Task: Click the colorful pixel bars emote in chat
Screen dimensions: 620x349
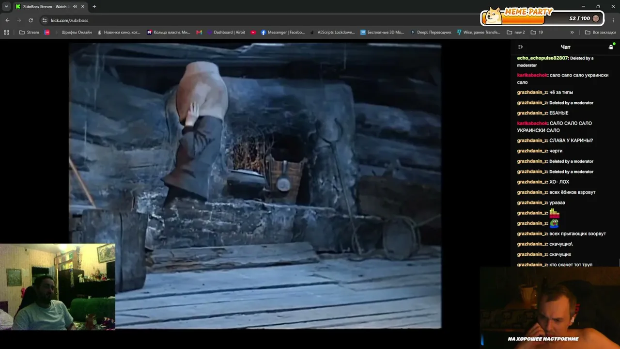Action: pyautogui.click(x=555, y=213)
